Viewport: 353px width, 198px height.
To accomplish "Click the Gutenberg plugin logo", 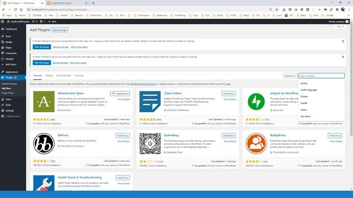I will coord(150,144).
